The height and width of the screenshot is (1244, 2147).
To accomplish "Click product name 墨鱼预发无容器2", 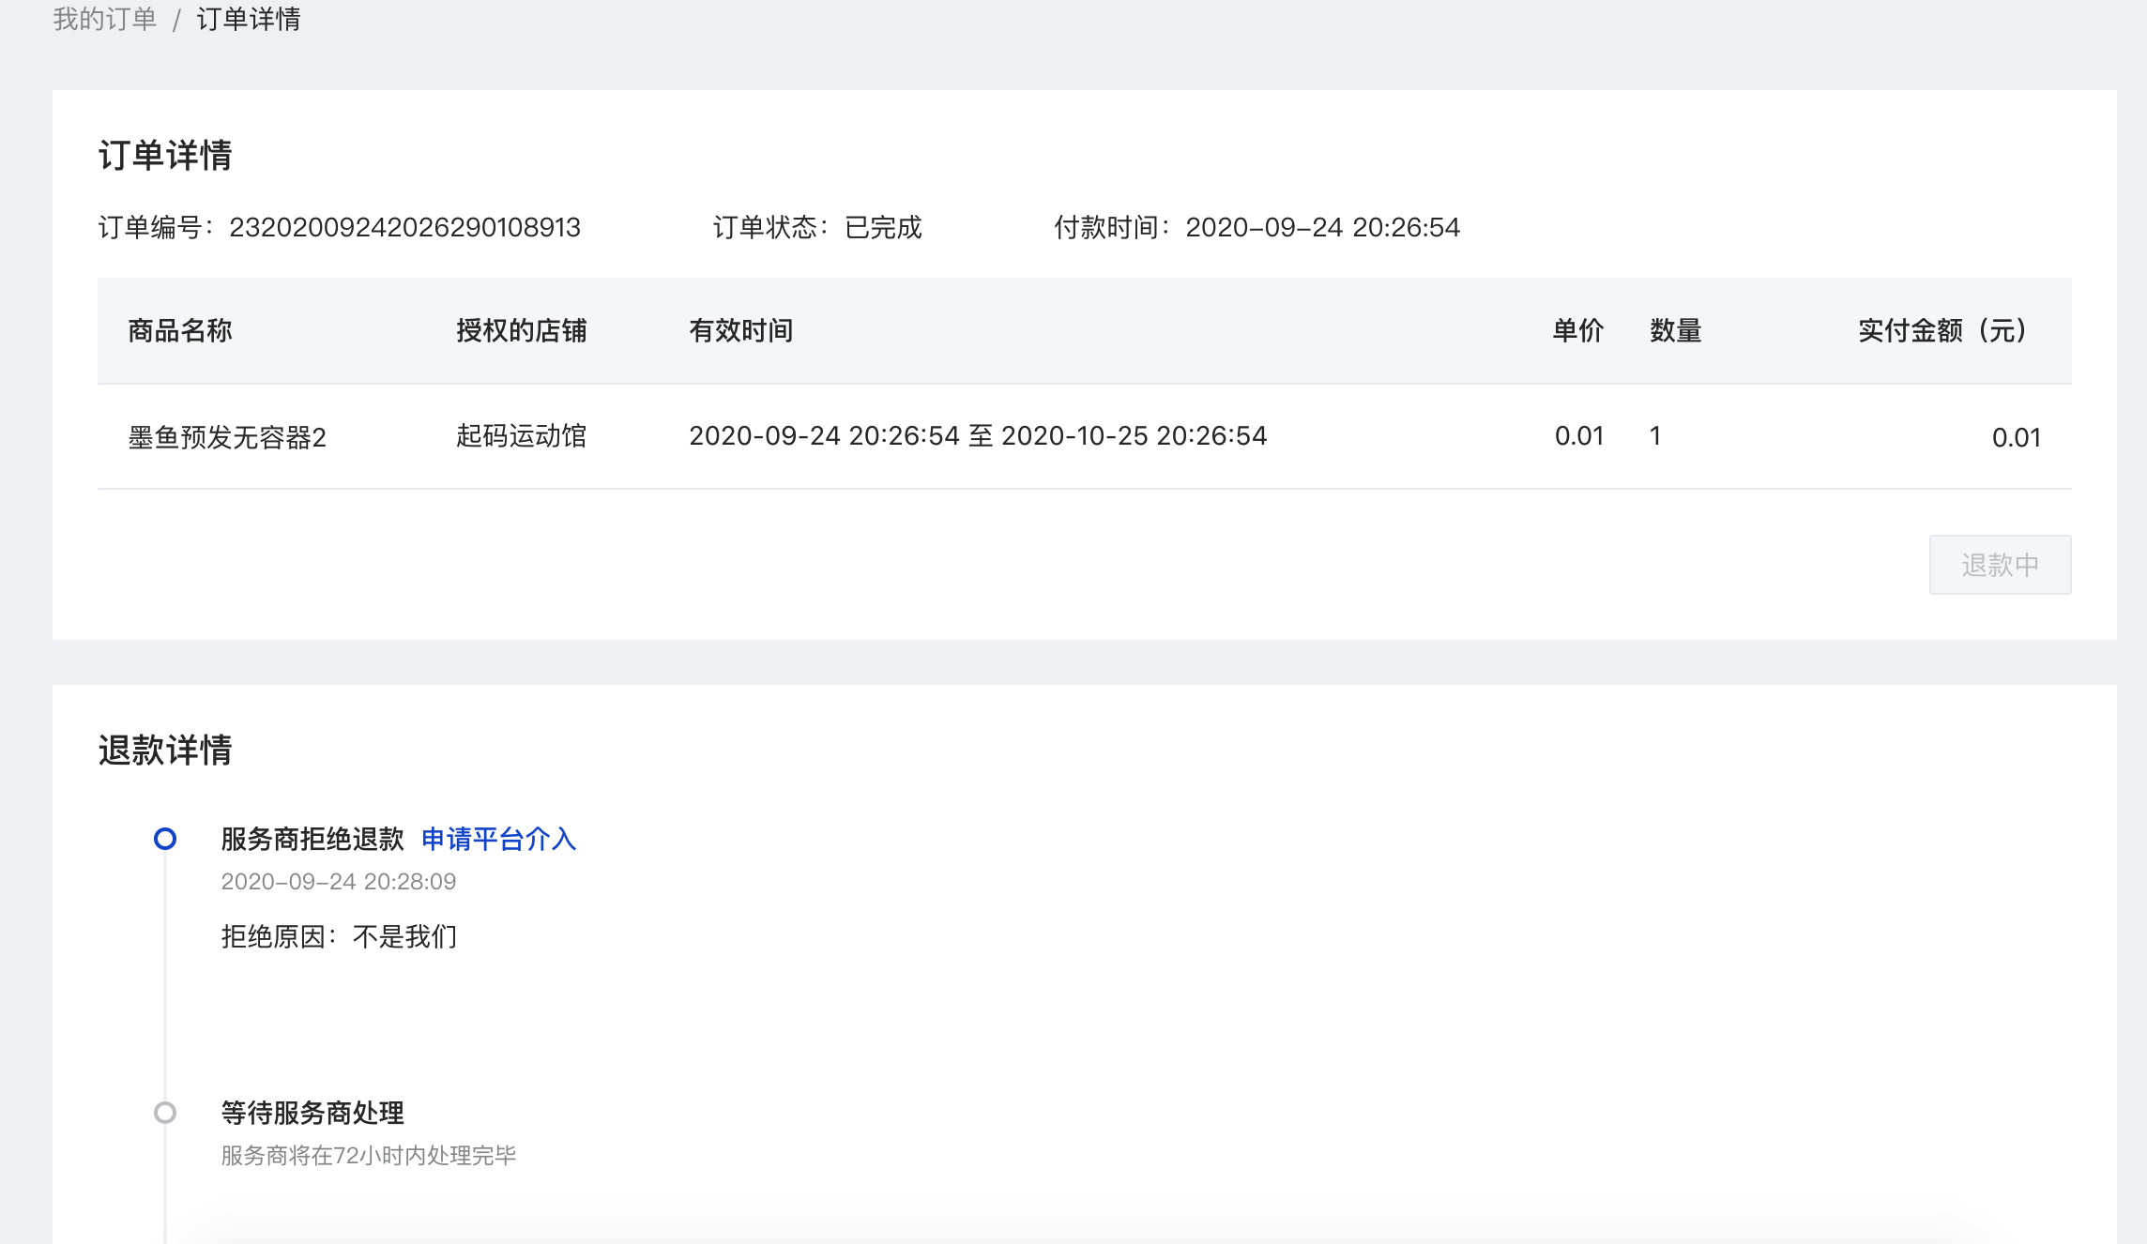I will click(x=227, y=437).
